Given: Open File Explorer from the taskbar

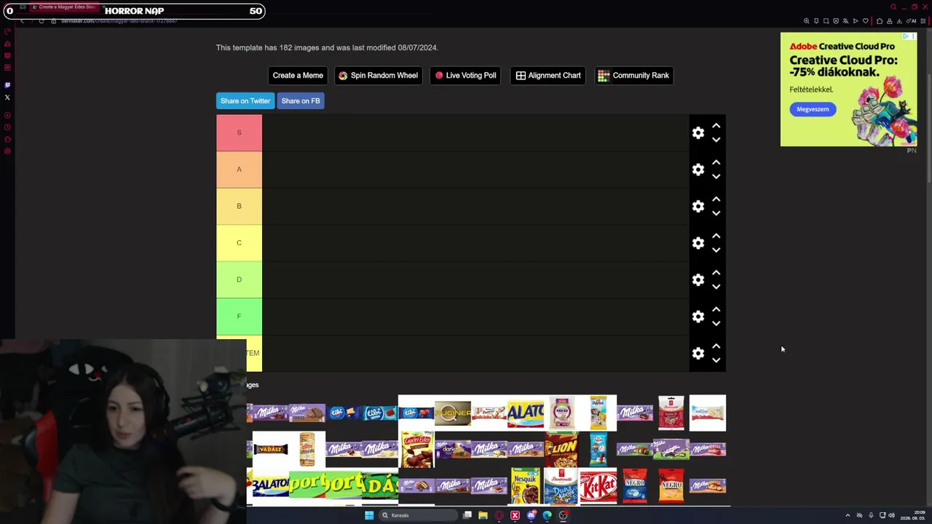Looking at the screenshot, I should click(483, 515).
